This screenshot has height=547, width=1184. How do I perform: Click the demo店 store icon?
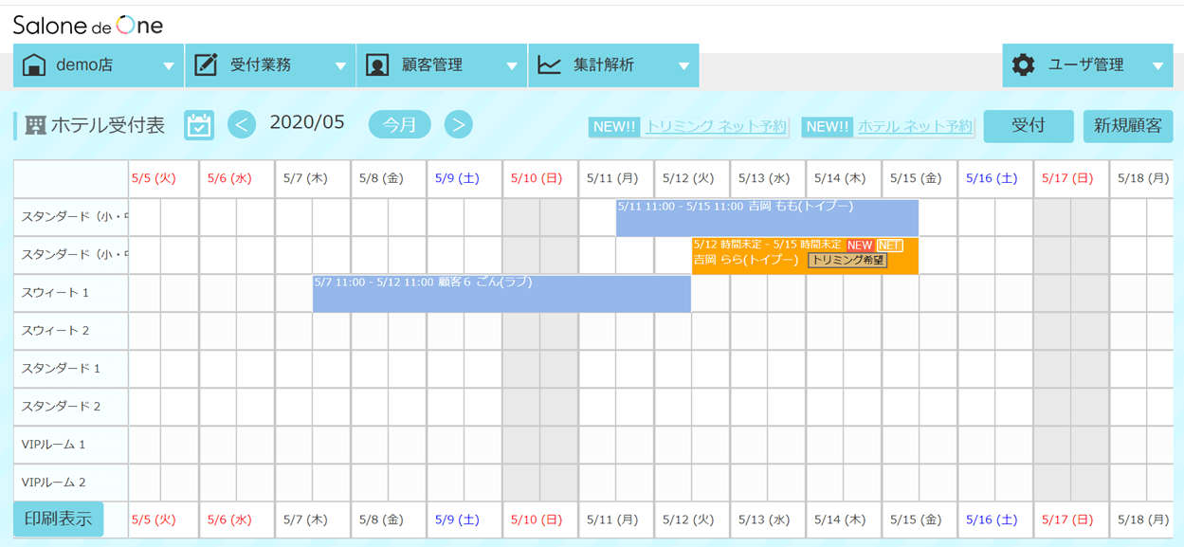34,65
